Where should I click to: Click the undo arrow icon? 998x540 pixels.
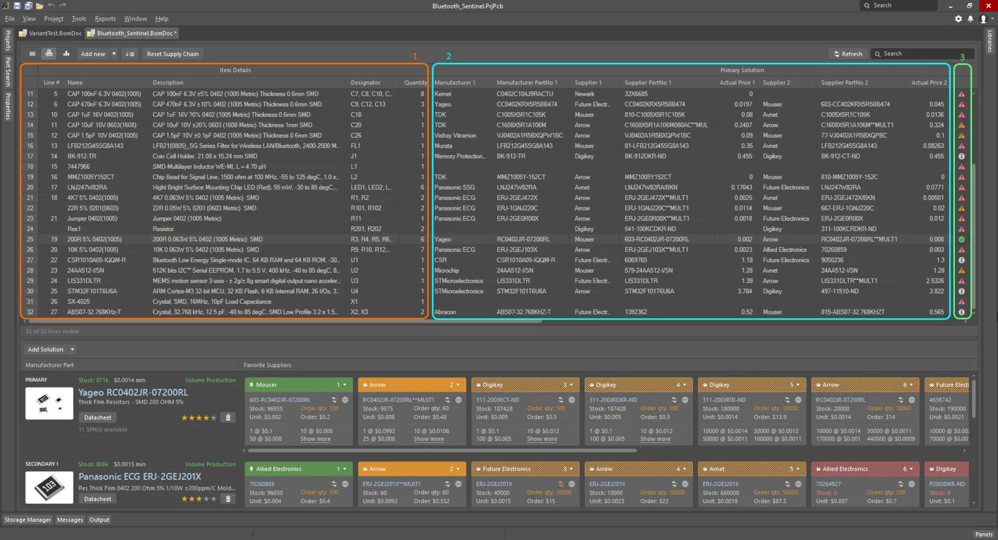(x=51, y=6)
